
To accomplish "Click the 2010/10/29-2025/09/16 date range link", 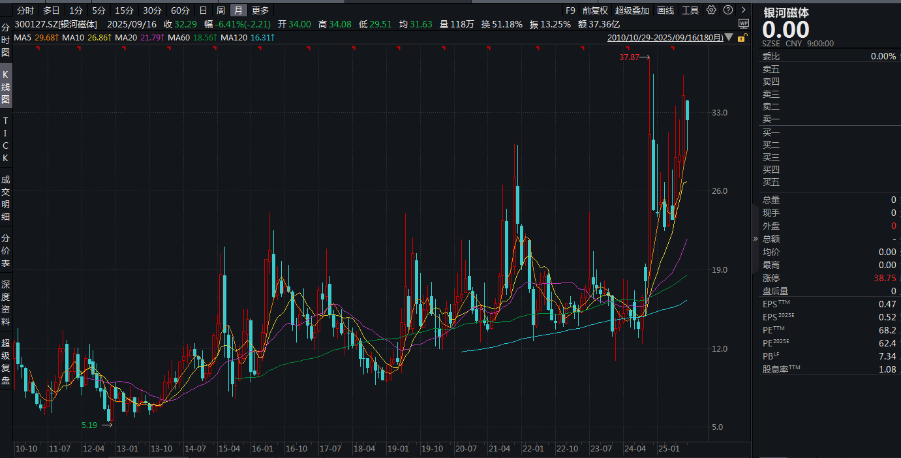I will 665,38.
